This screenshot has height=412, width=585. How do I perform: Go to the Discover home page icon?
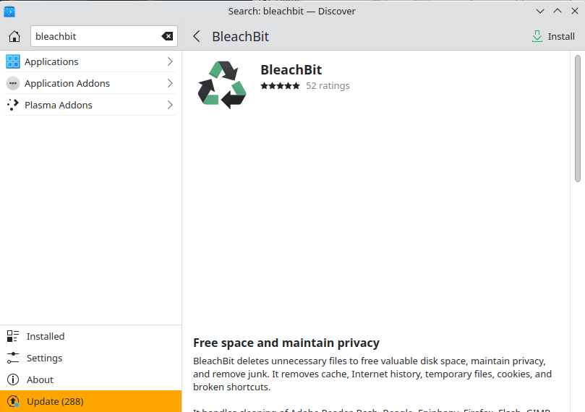14,37
